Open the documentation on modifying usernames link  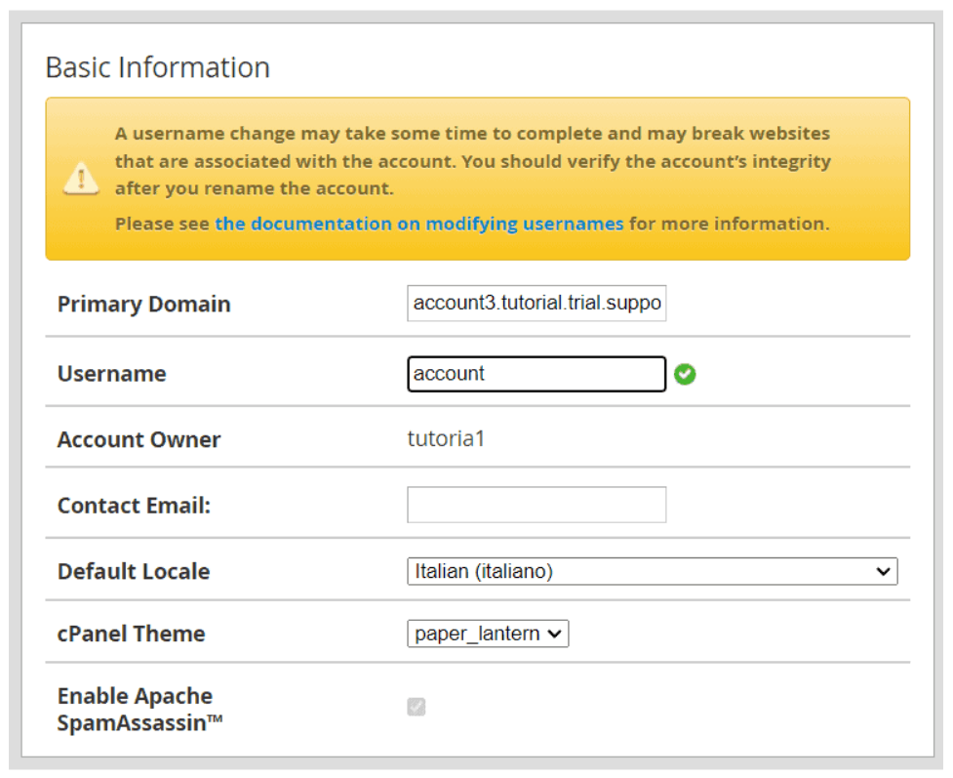point(418,224)
